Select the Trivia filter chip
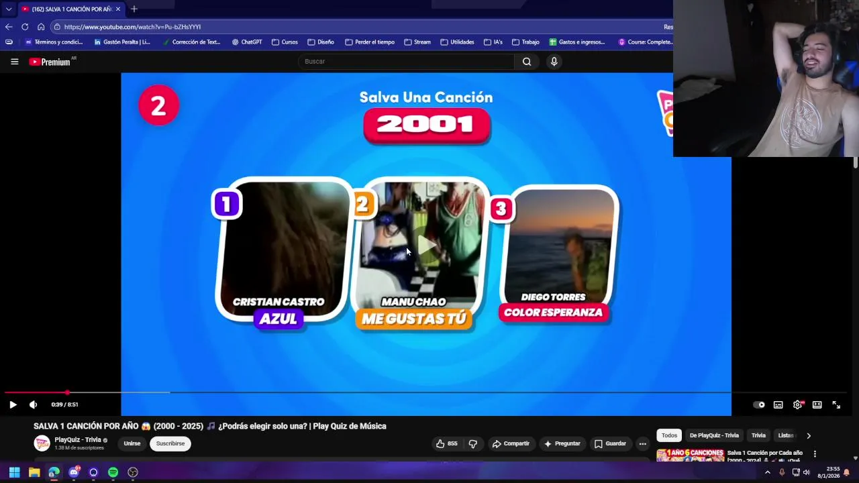The height and width of the screenshot is (483, 859). (x=758, y=435)
